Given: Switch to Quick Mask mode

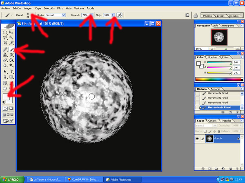Looking at the screenshot, I should tap(11, 109).
